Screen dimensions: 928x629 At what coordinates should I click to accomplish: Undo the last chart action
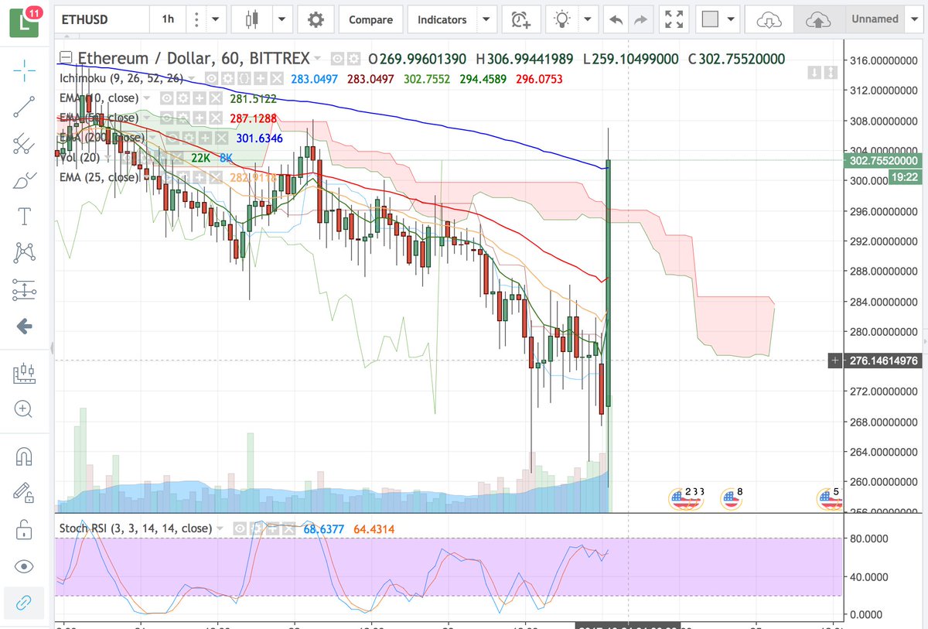point(616,19)
